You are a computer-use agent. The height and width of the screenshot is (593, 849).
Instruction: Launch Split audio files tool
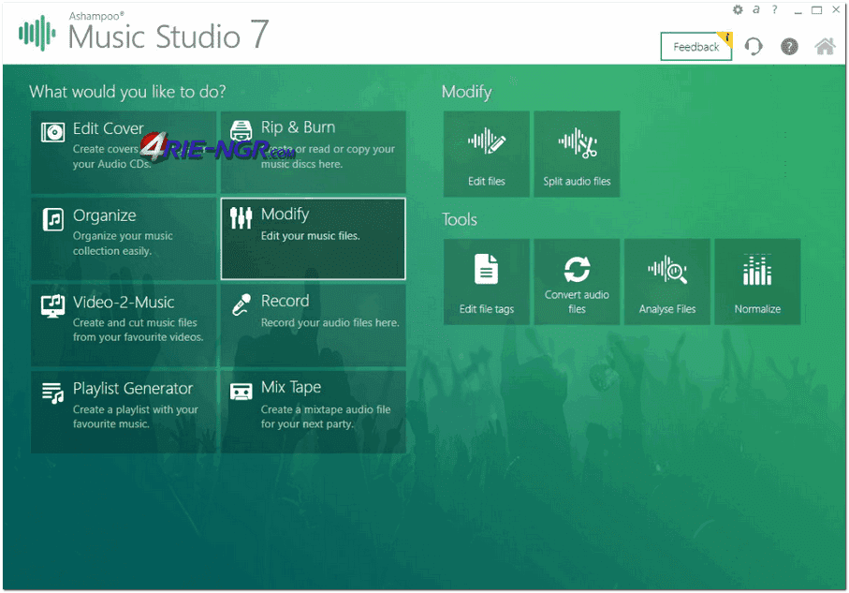tap(577, 154)
